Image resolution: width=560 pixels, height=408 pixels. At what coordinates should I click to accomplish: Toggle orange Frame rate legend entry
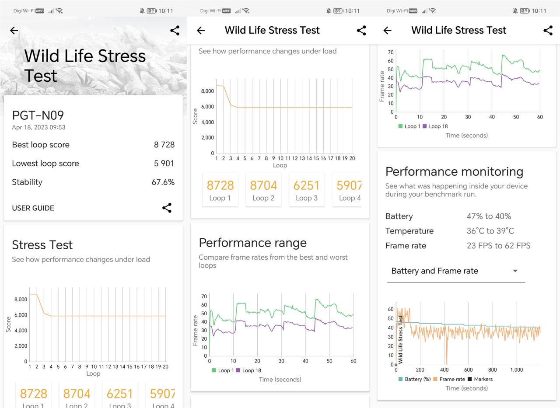pos(449,379)
